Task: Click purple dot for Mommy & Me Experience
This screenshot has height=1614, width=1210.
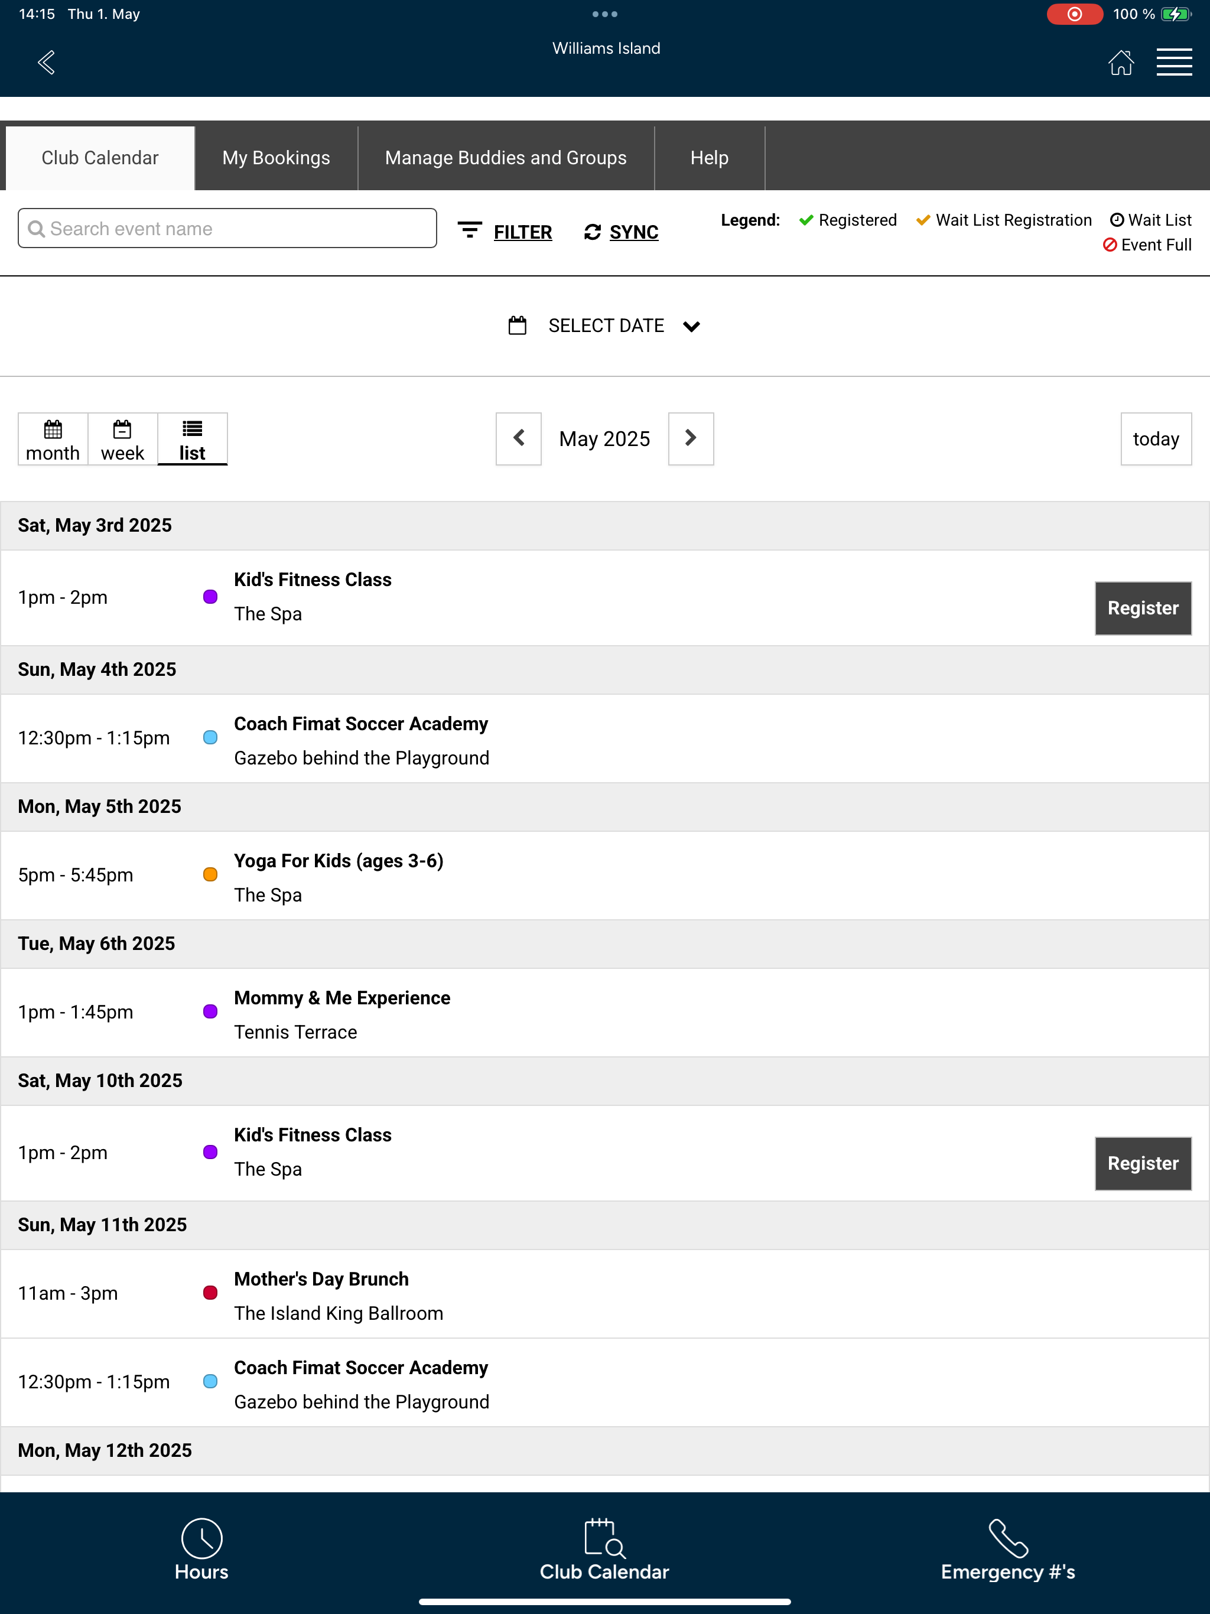Action: tap(210, 1011)
